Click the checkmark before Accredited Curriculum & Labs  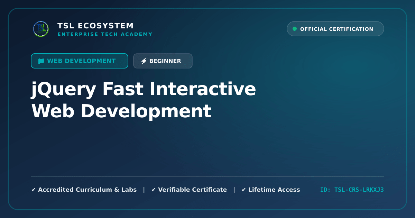point(34,190)
